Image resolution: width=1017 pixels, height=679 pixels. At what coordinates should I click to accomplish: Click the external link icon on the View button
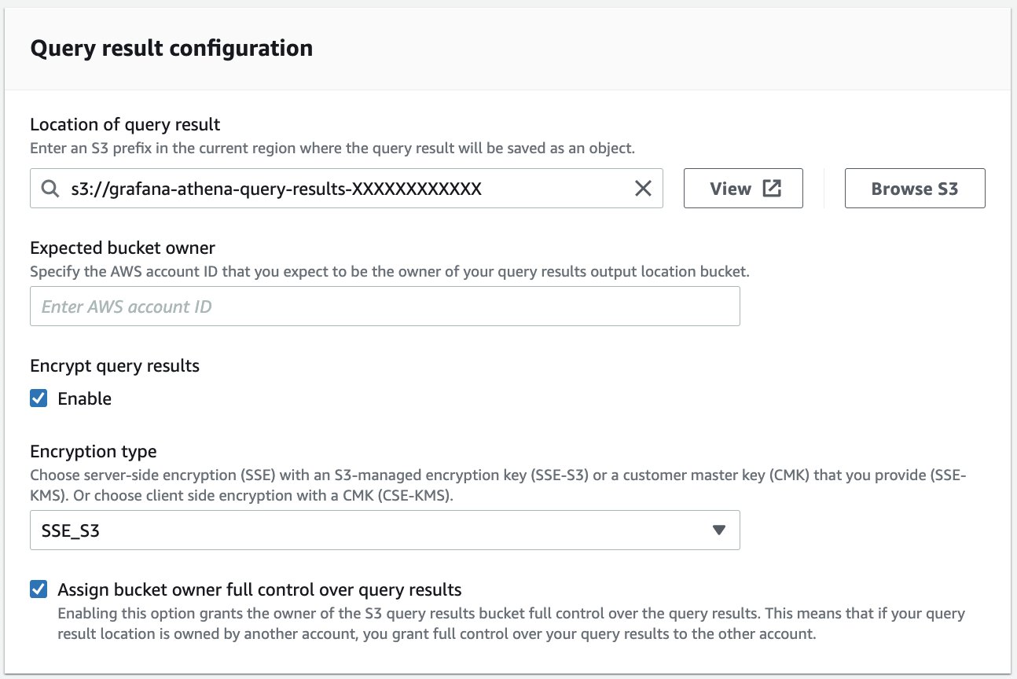pos(771,188)
